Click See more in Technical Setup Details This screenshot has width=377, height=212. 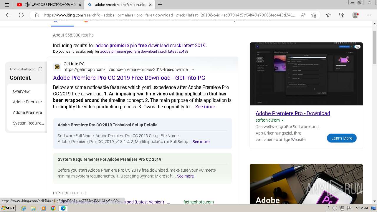click(x=201, y=142)
